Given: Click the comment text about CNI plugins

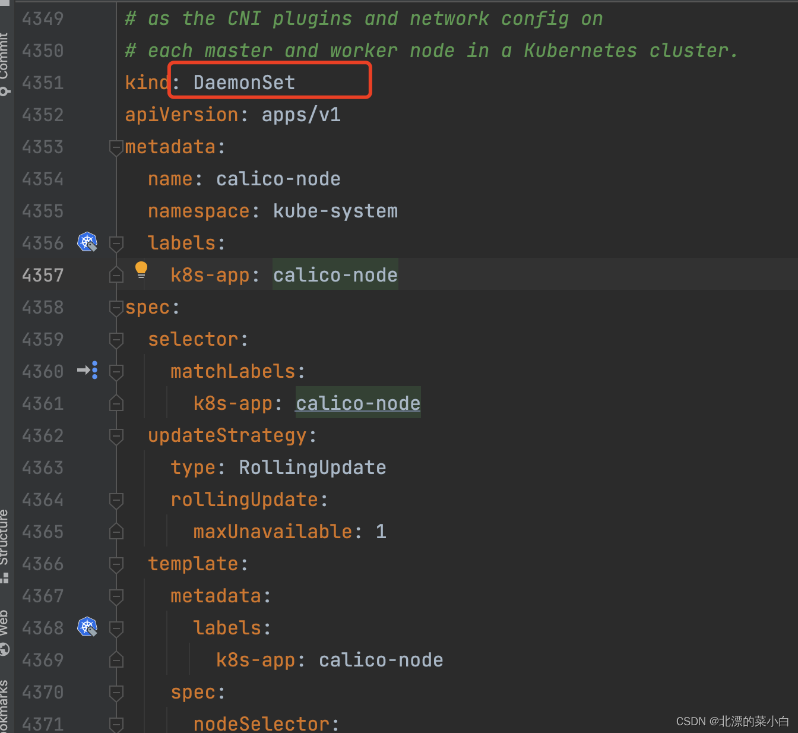Looking at the screenshot, I should [x=364, y=18].
